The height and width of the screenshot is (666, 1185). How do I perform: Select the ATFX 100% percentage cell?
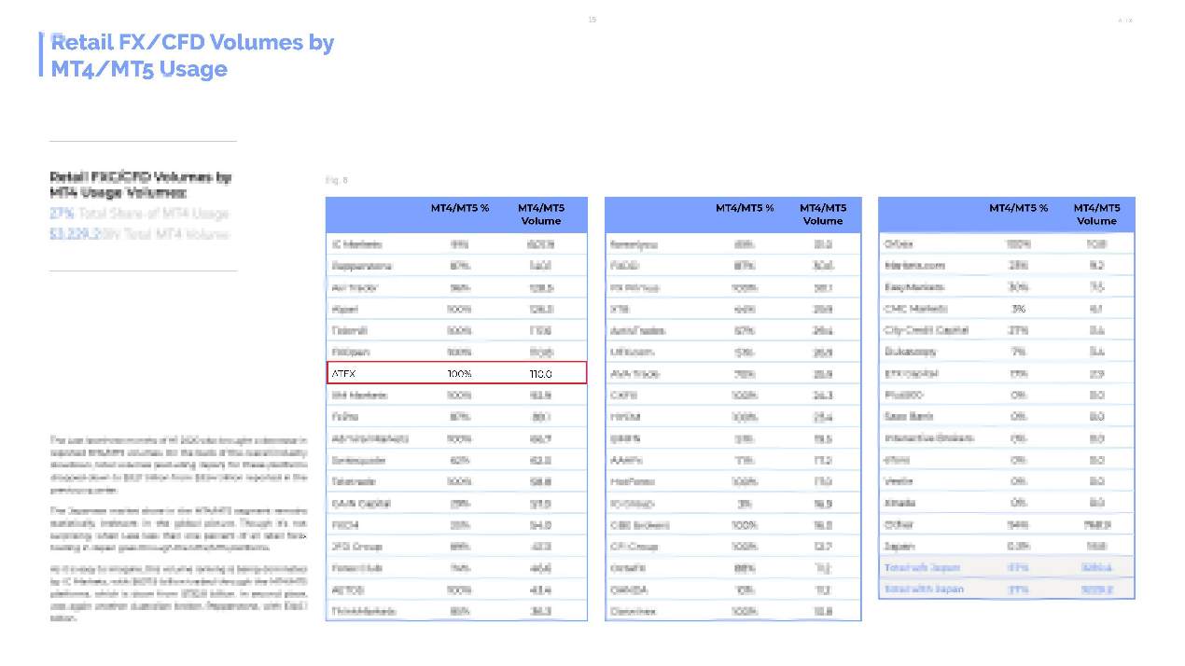click(x=459, y=374)
